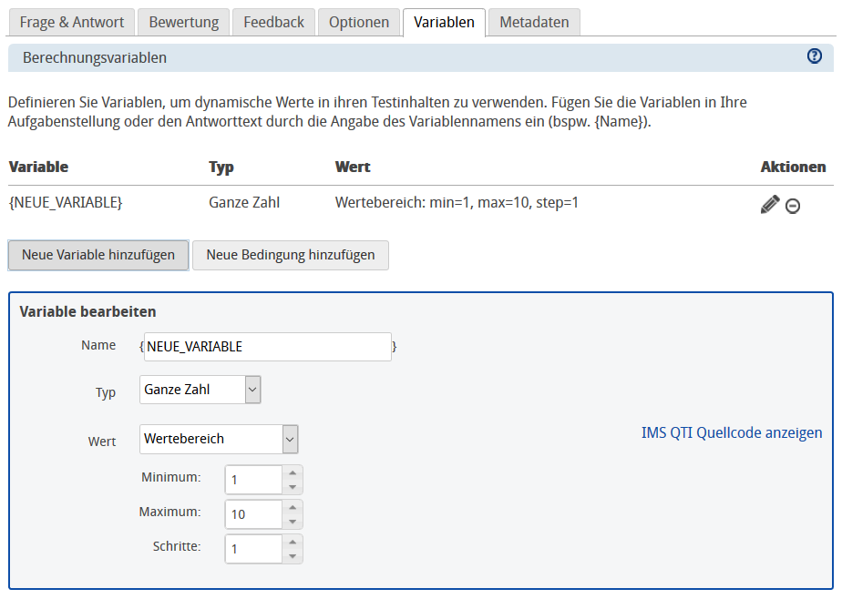Viewport: 842px width, 599px height.
Task: Switch to the Bewertung tab
Action: [x=182, y=22]
